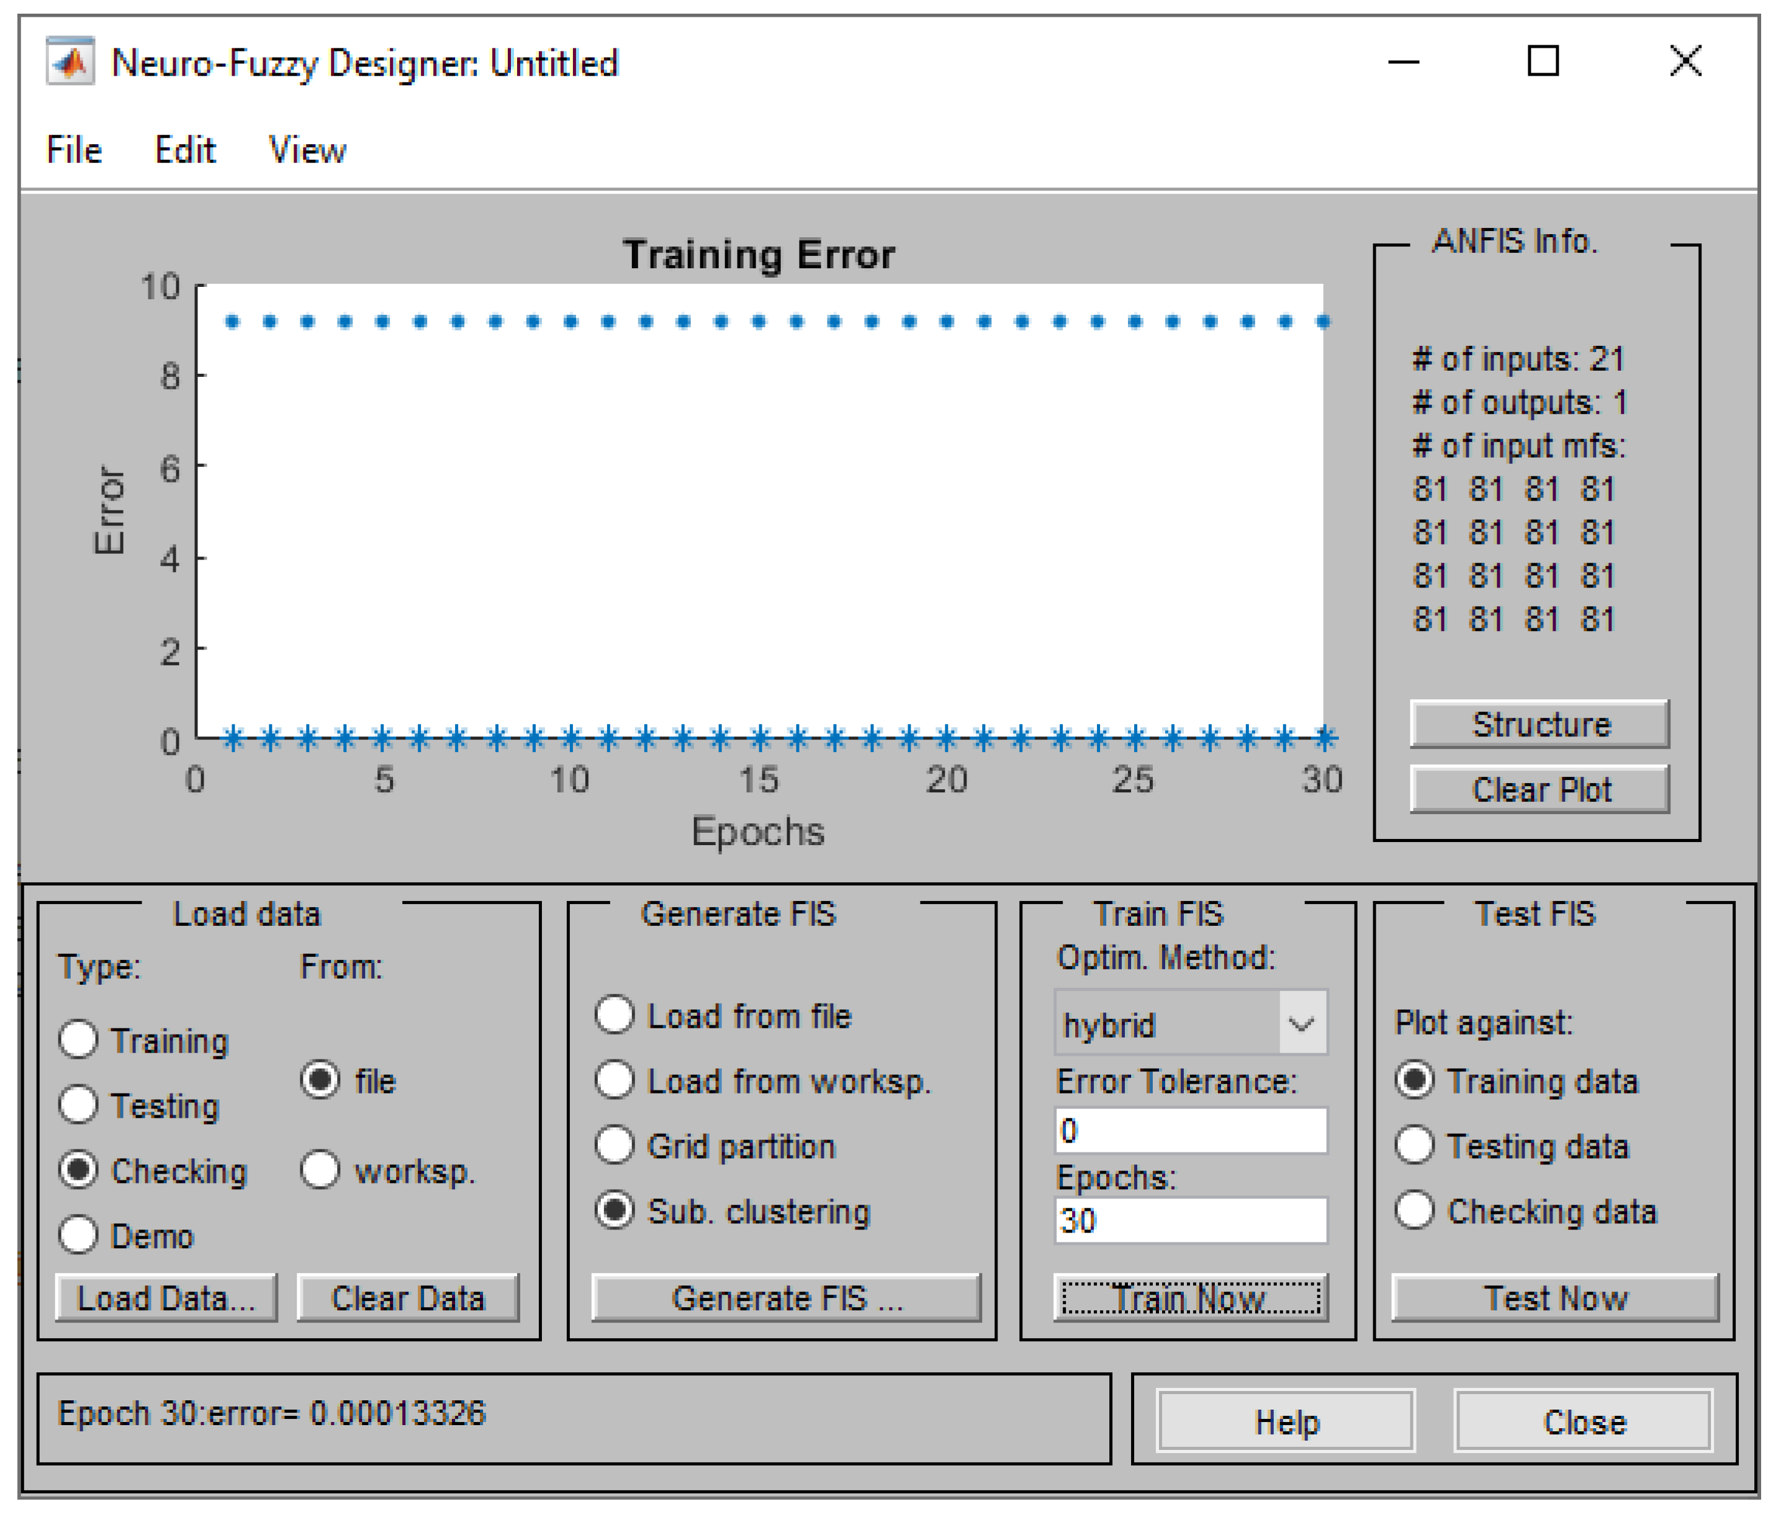The image size is (1781, 1522).
Task: Click the Clear Plot button
Action: [x=1540, y=789]
